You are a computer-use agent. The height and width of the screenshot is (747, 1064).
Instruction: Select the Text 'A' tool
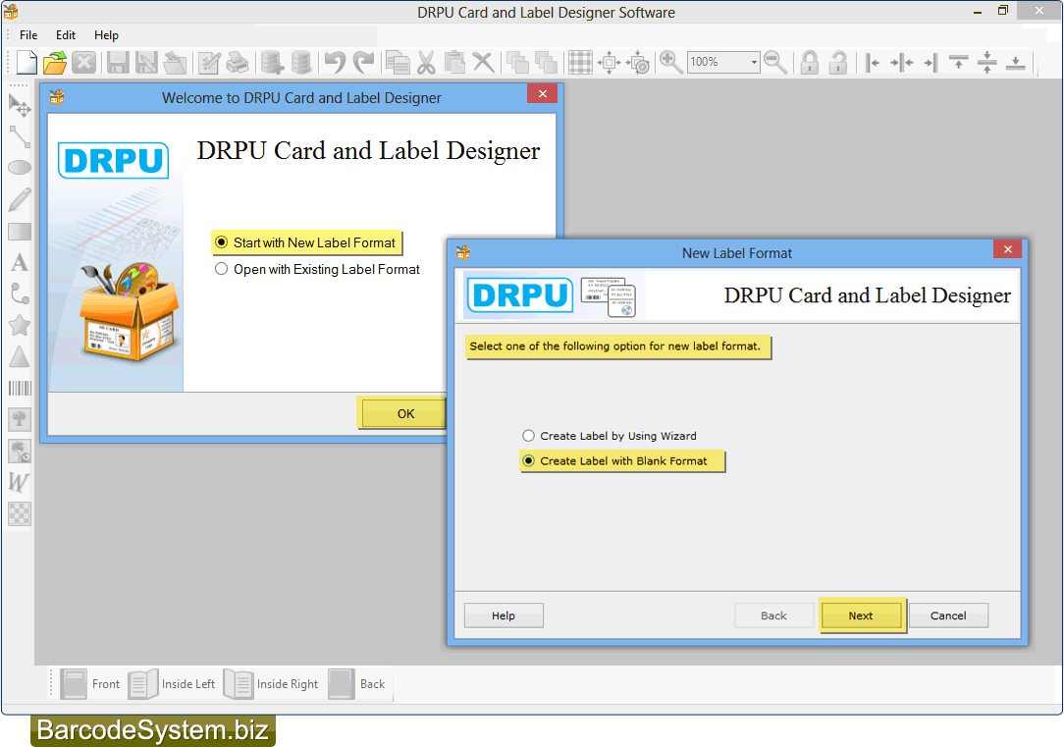19,262
